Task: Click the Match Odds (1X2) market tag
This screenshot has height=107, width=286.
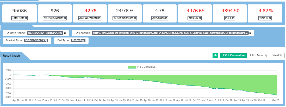Action: click(x=36, y=40)
